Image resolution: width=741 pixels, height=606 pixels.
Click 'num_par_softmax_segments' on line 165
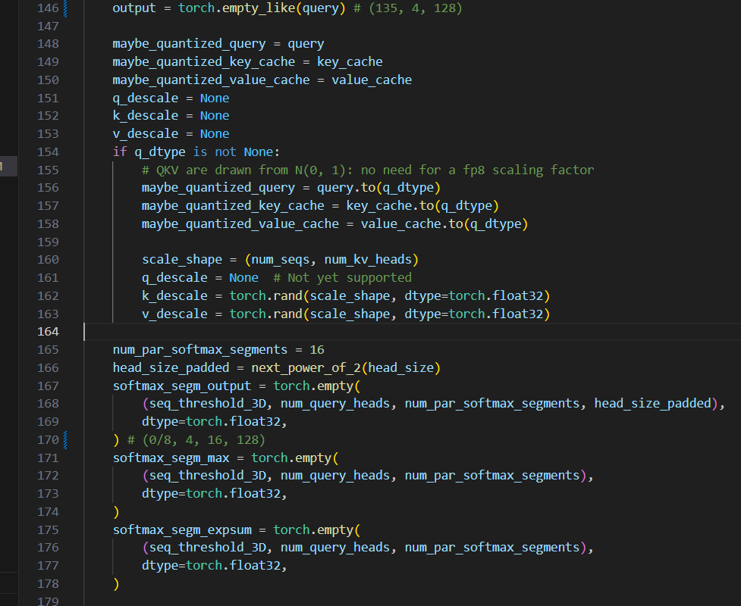point(200,350)
